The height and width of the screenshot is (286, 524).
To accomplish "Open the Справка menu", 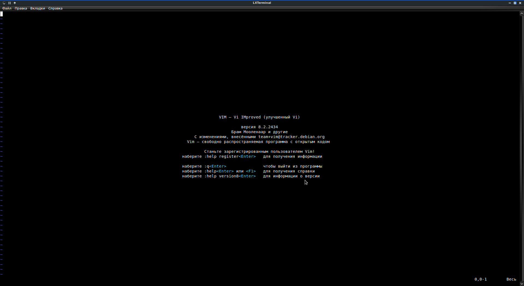I will click(x=55, y=8).
